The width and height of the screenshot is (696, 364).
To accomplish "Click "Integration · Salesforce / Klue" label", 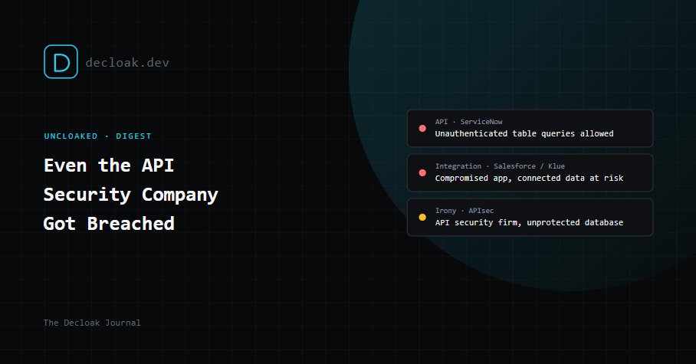I will tap(500, 166).
